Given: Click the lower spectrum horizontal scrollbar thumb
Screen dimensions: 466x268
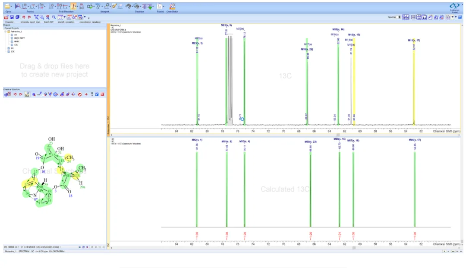Looking at the screenshot, I should [354, 248].
